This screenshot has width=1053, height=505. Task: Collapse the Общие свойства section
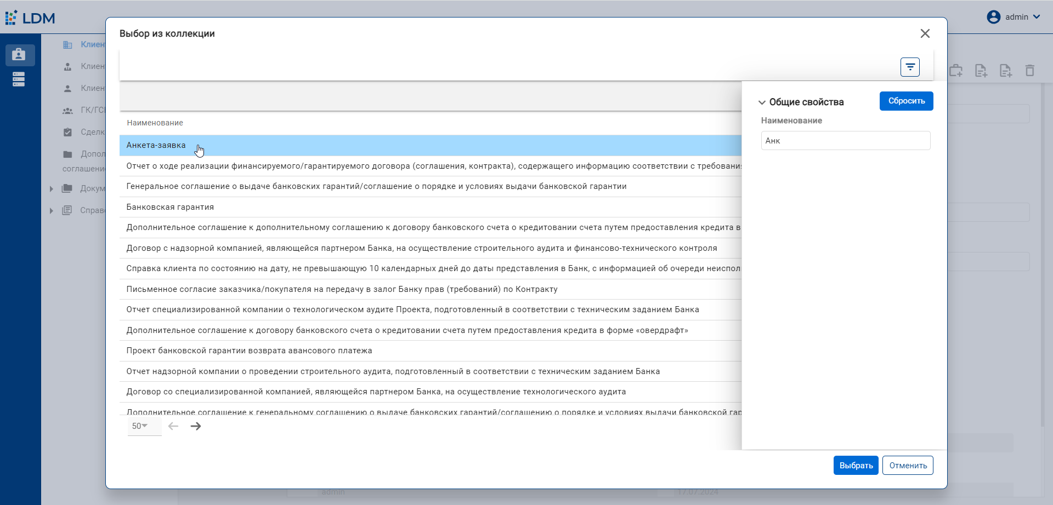pos(762,102)
